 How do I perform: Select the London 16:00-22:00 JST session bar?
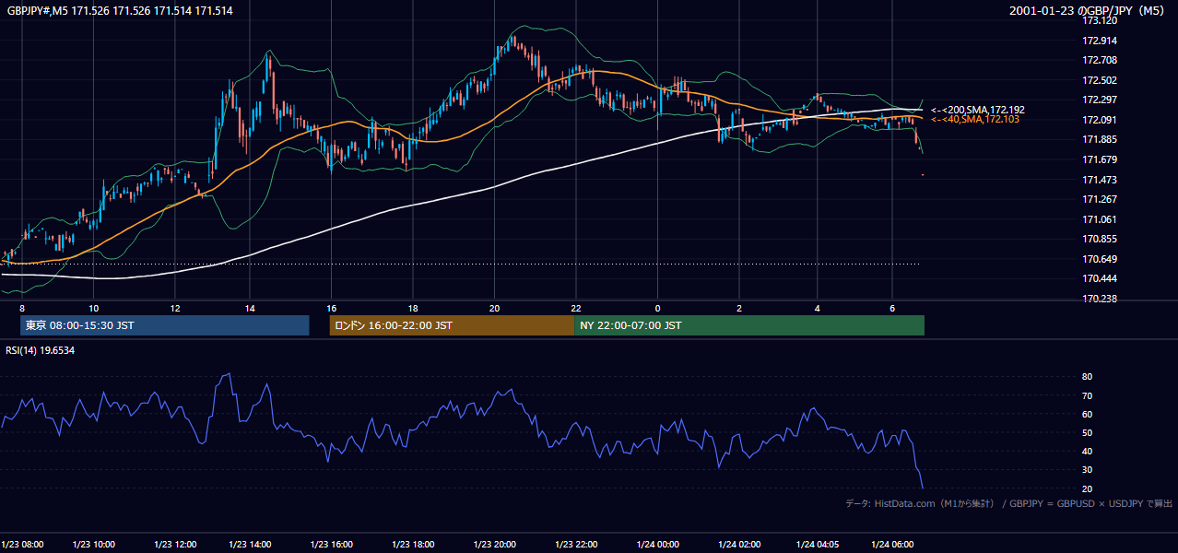tap(452, 325)
